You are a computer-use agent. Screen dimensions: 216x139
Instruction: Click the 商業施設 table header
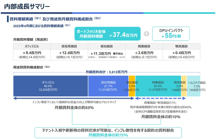144,46
